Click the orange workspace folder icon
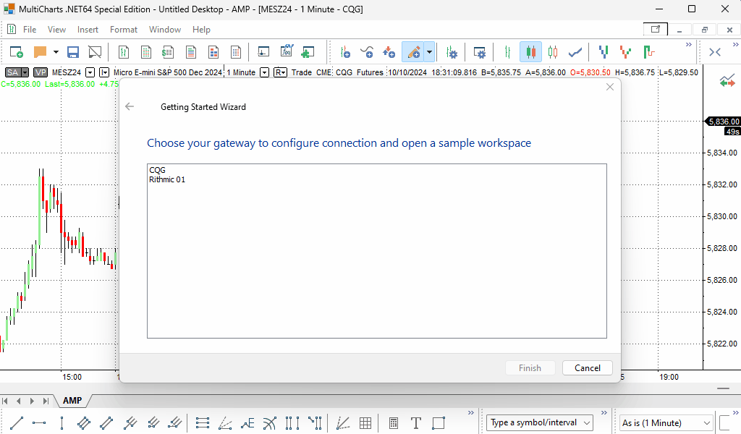 41,52
